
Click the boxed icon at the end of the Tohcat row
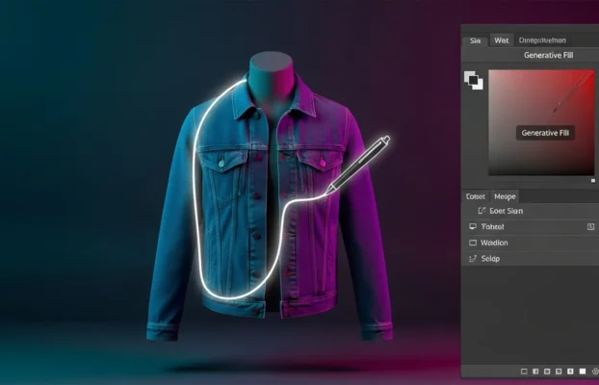pyautogui.click(x=591, y=227)
